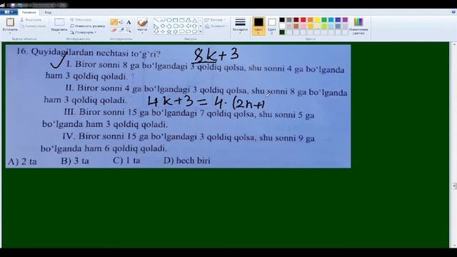Click the Copy button
Image resolution: width=457 pixels, height=257 pixels.
pyautogui.click(x=33, y=26)
